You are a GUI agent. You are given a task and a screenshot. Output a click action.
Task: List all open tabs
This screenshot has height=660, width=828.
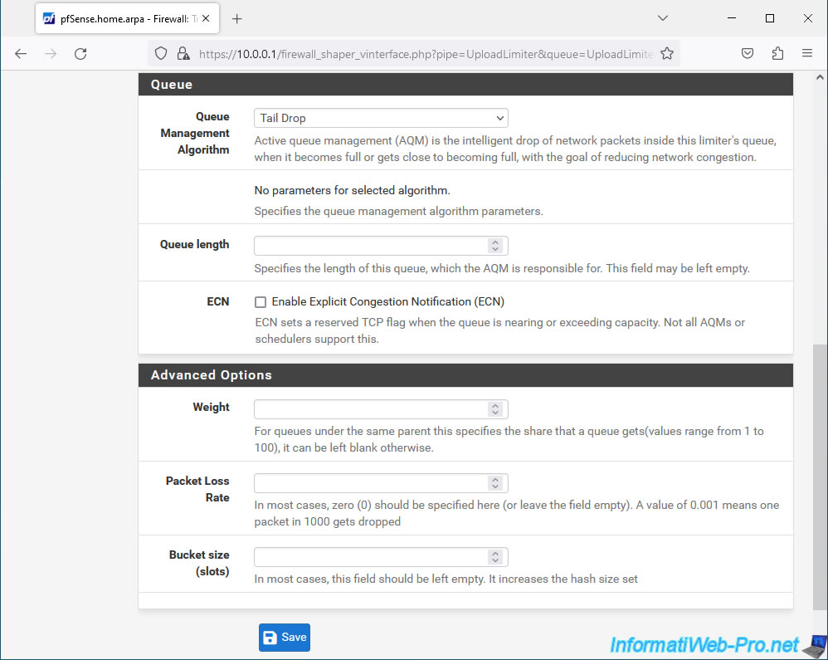click(x=663, y=18)
